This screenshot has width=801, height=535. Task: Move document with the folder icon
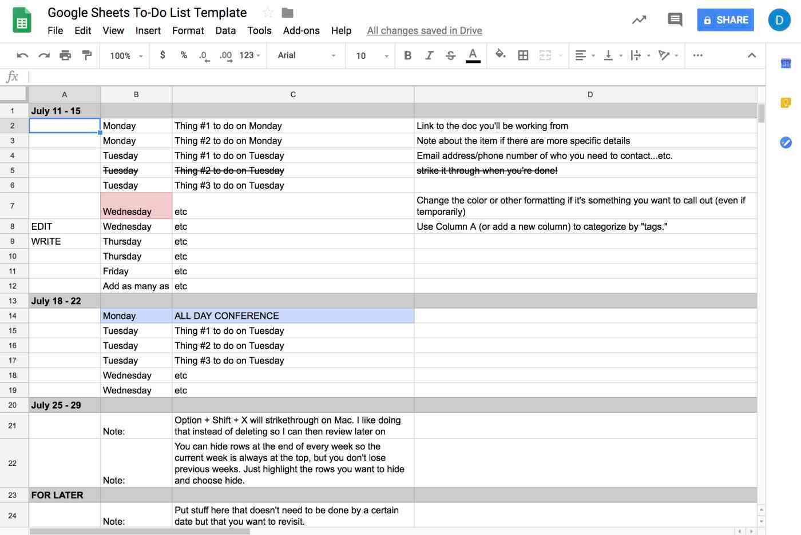coord(288,13)
